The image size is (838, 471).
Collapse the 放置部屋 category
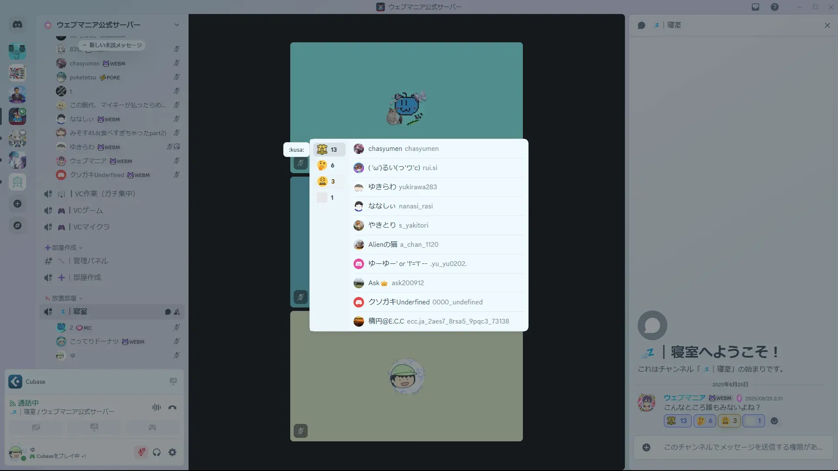[64, 298]
